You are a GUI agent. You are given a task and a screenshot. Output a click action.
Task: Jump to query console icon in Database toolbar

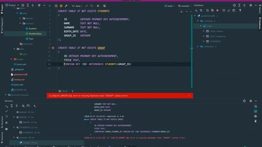(x=234, y=11)
